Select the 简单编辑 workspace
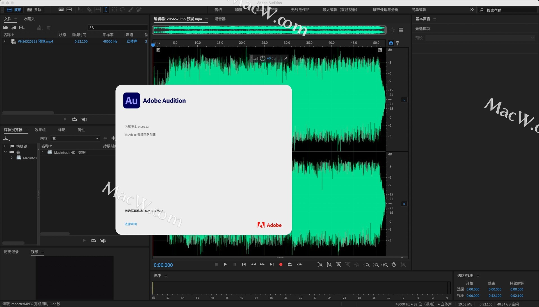The width and height of the screenshot is (539, 307). (419, 10)
